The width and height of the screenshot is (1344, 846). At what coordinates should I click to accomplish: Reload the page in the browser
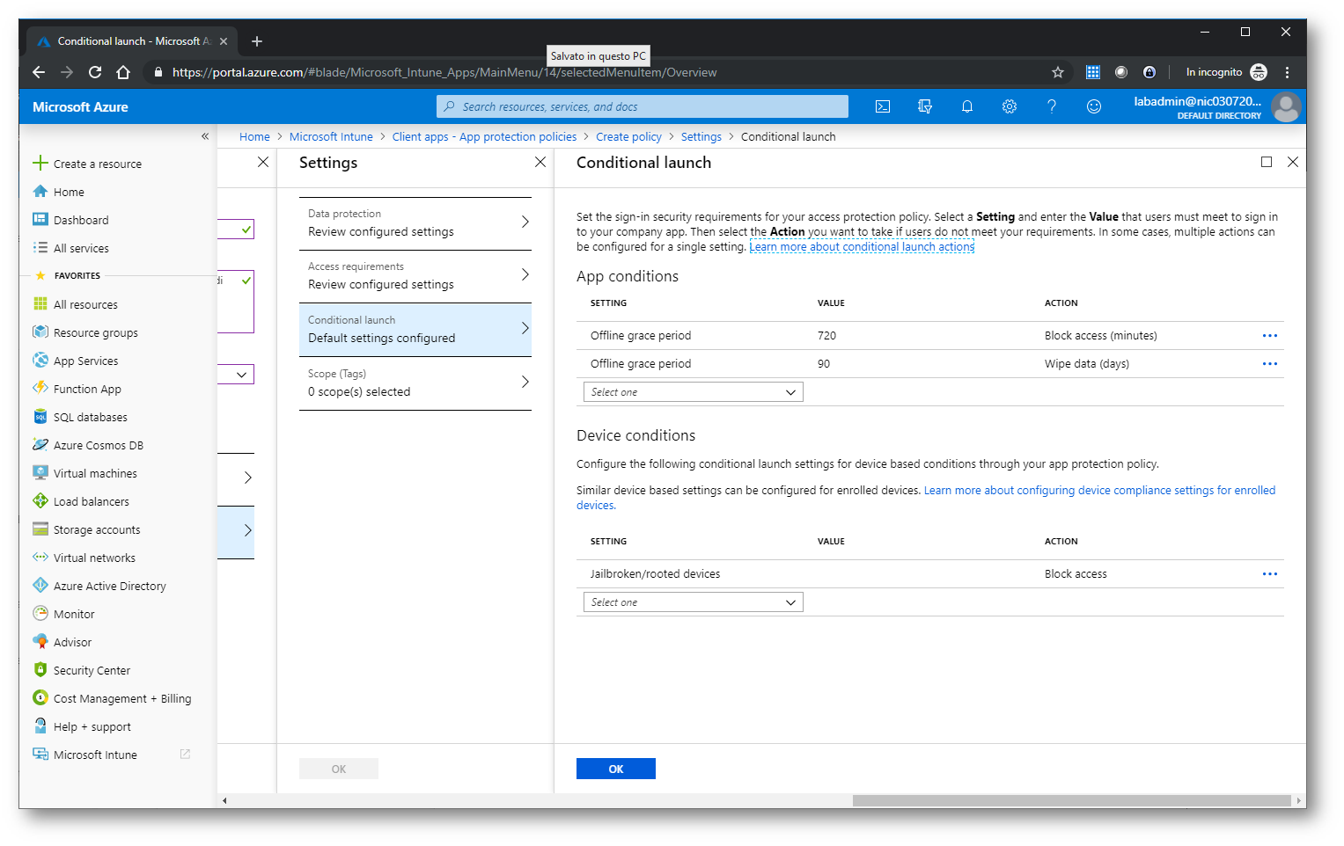tap(95, 72)
